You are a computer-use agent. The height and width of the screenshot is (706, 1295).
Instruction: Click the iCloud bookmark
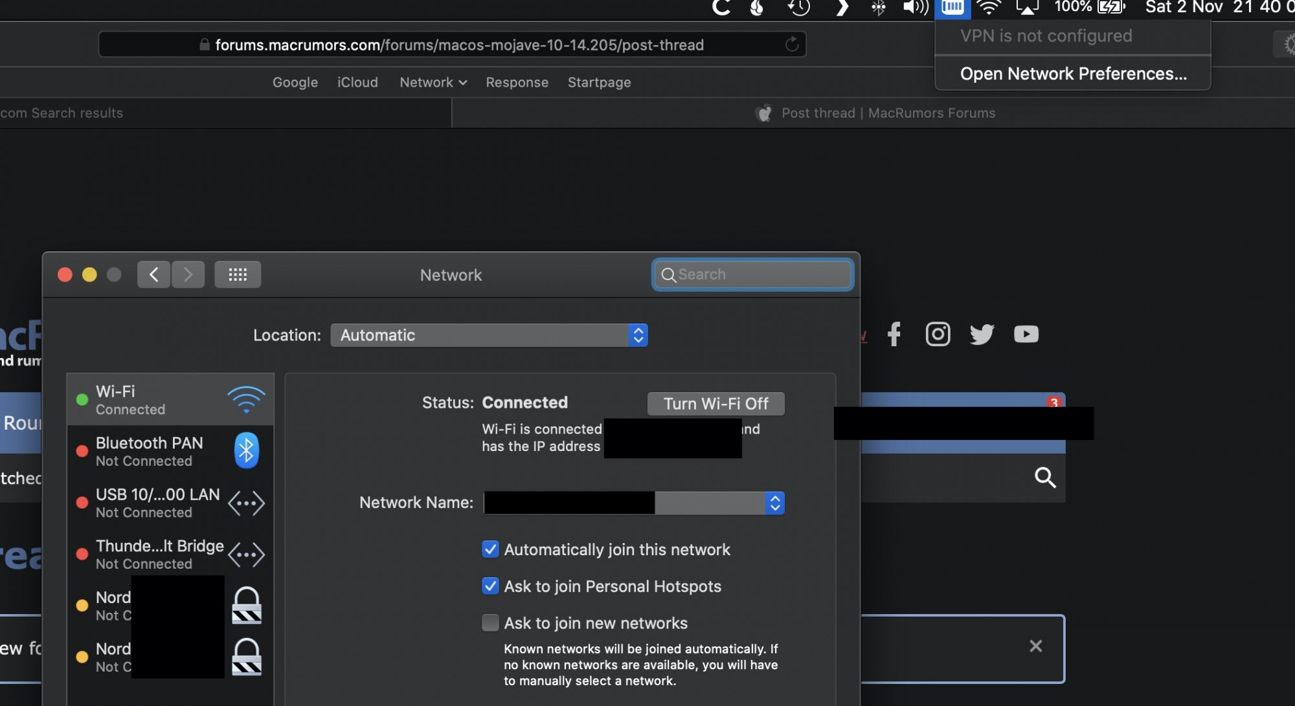(x=357, y=82)
